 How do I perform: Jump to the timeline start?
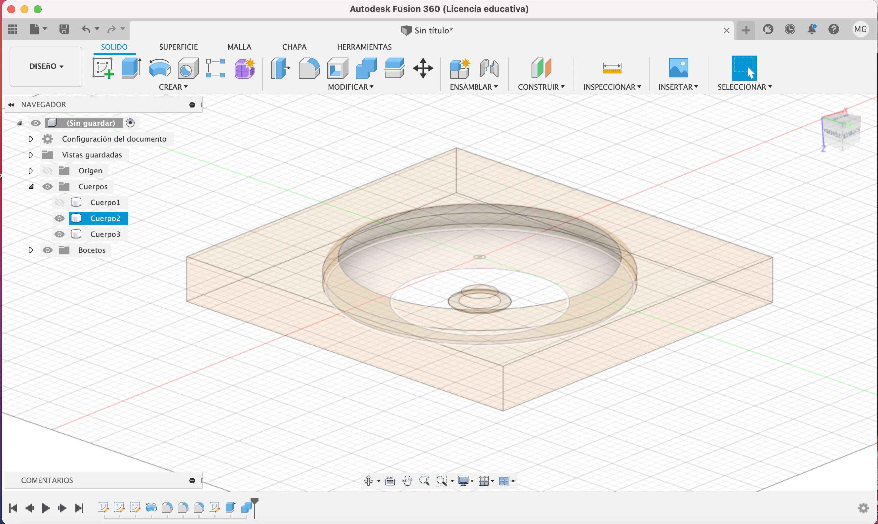[13, 508]
